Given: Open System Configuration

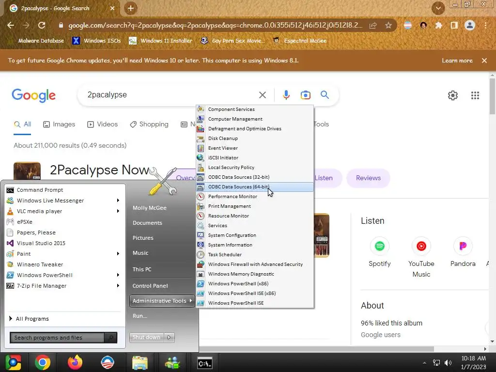Looking at the screenshot, I should 255,235.
